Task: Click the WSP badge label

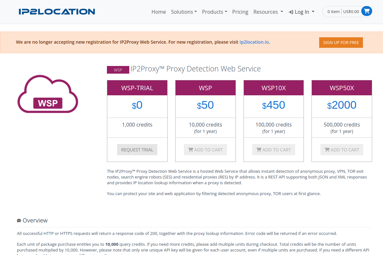Action: coord(118,70)
